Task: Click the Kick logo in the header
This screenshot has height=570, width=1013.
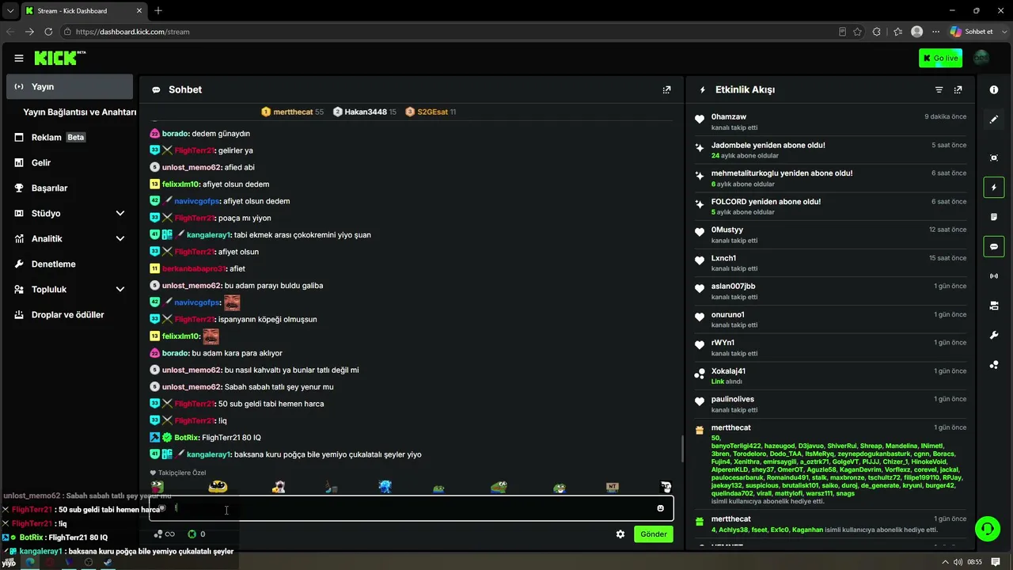Action: (x=60, y=58)
